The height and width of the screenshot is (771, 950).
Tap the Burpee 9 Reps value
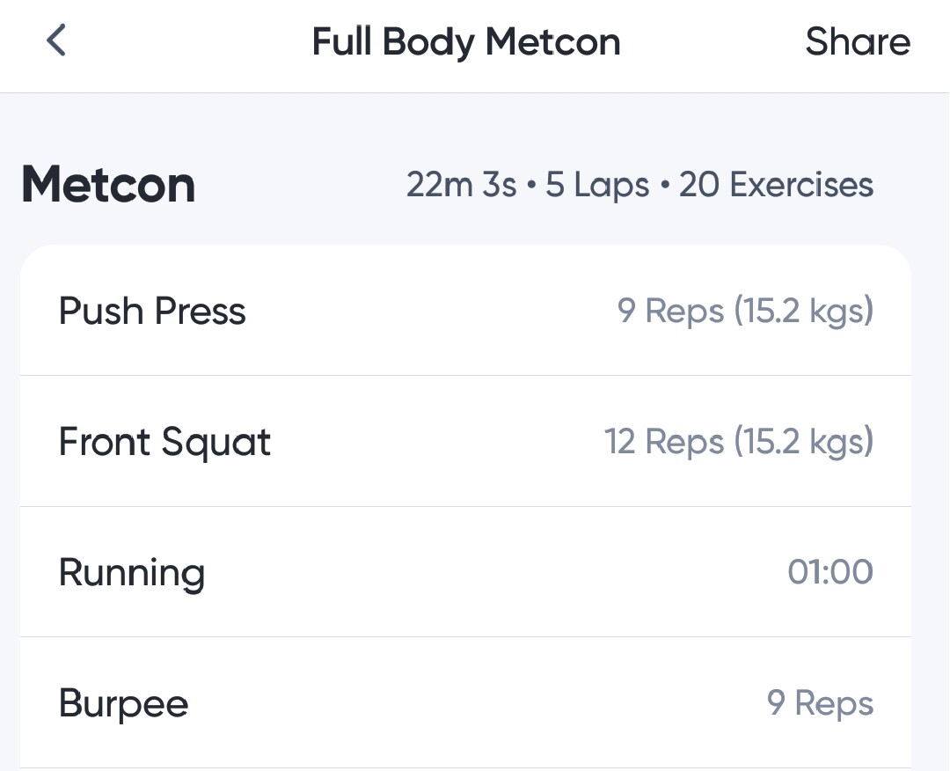[x=820, y=703]
